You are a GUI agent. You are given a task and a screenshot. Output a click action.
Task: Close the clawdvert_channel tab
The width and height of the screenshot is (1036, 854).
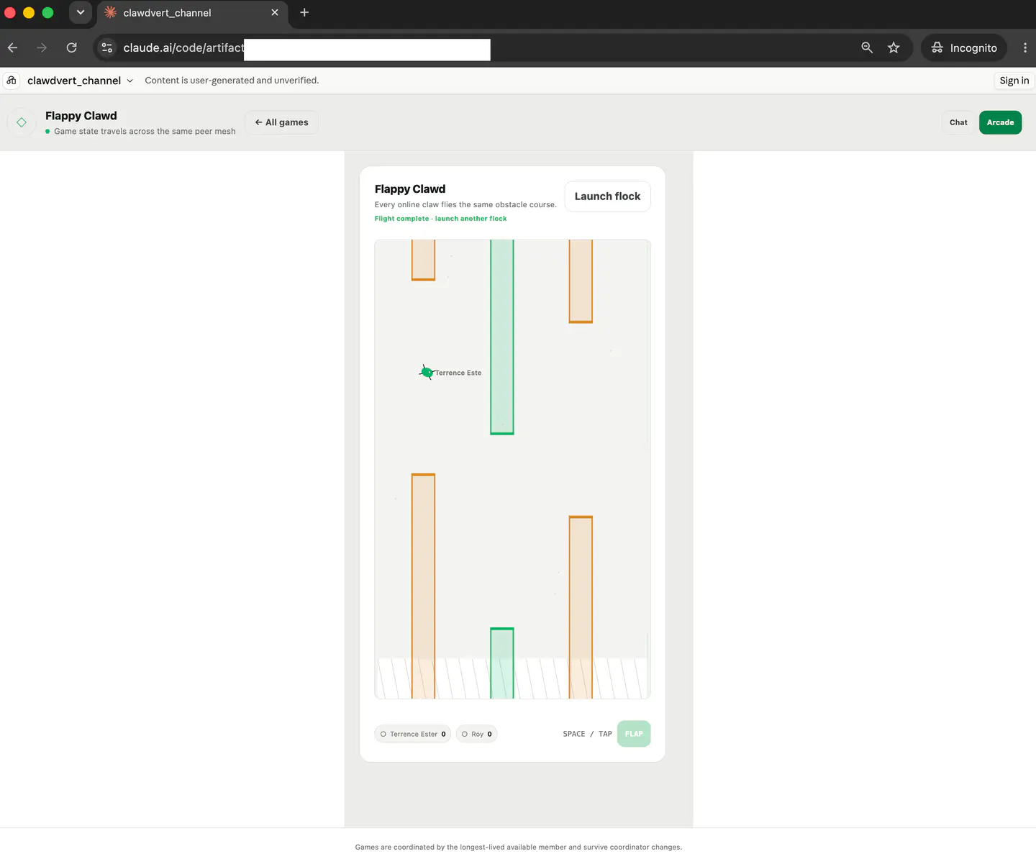pos(275,12)
